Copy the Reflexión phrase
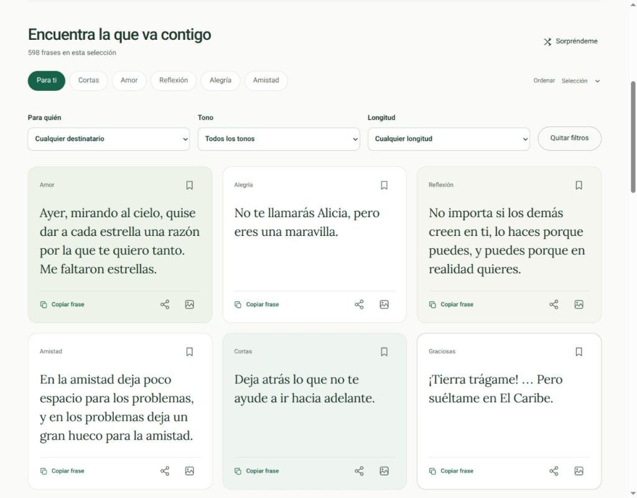The image size is (637, 498). (452, 304)
